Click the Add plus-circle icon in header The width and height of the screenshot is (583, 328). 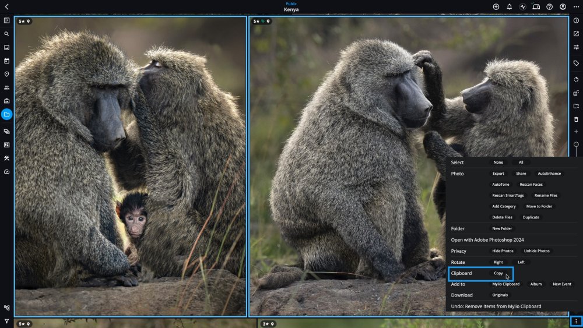[496, 6]
